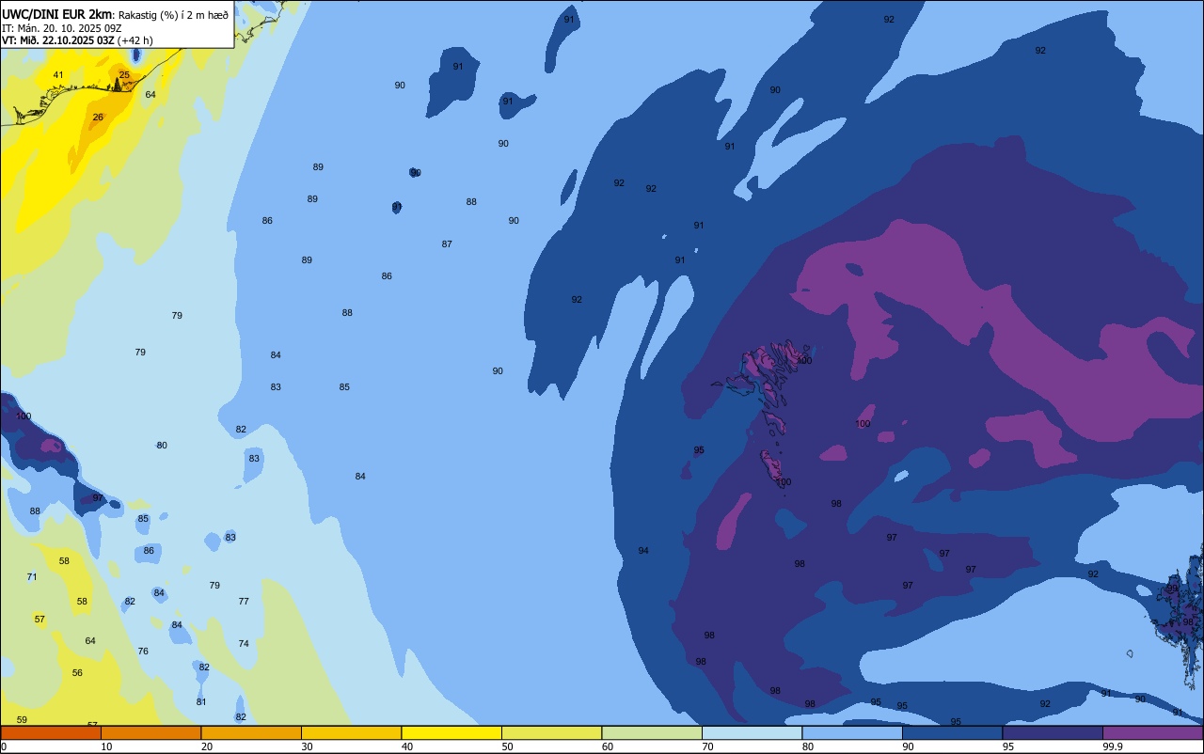Click the humidity value '59' on the map

[x=22, y=720]
